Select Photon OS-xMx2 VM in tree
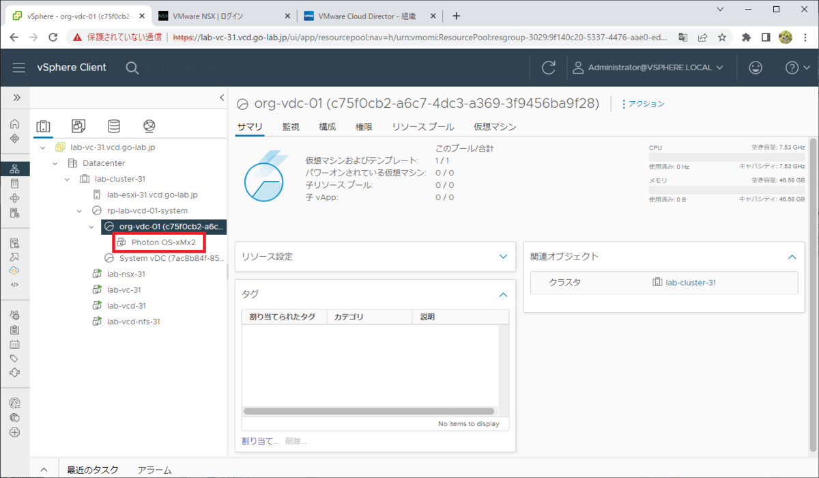Image resolution: width=819 pixels, height=478 pixels. (x=162, y=242)
